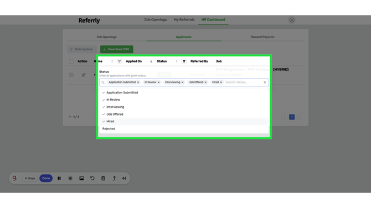The width and height of the screenshot is (371, 208).
Task: Select page 1 in pagination
Action: [x=292, y=117]
